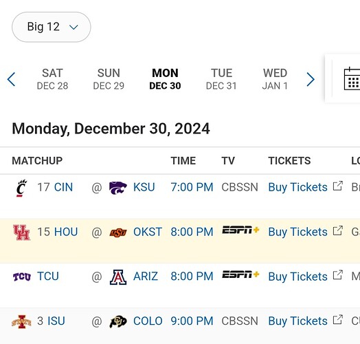Click the Oklahoma State logo

(118, 233)
